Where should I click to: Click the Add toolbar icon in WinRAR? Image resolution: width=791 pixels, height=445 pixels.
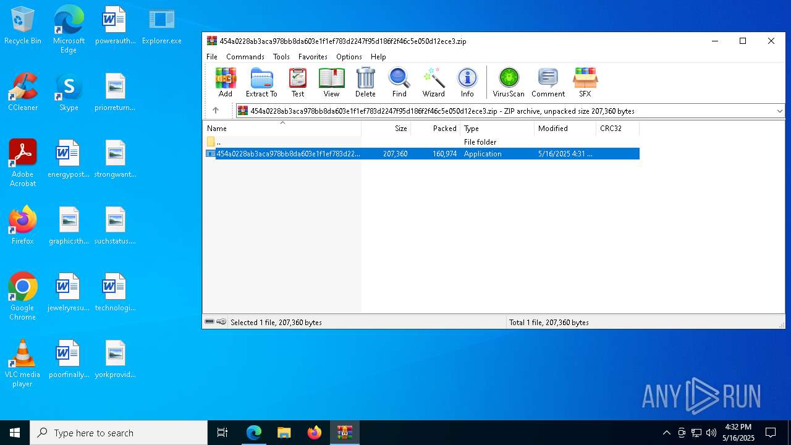(x=226, y=83)
